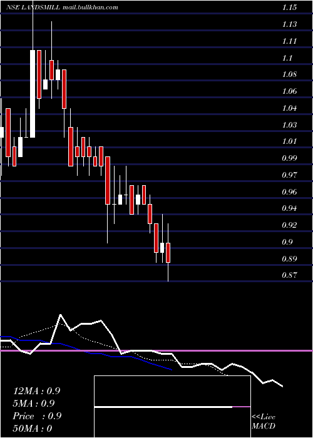The width and height of the screenshot is (313, 438).
Task: Click the mail.bullkhan.com watermark text
Action: (x=90, y=8)
